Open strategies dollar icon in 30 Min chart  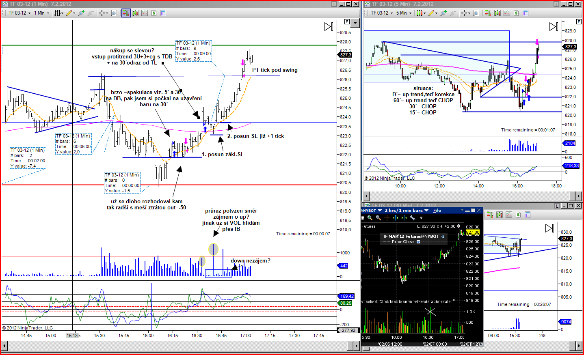518,215
